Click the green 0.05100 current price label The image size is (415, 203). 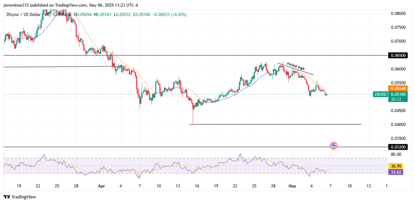click(398, 94)
